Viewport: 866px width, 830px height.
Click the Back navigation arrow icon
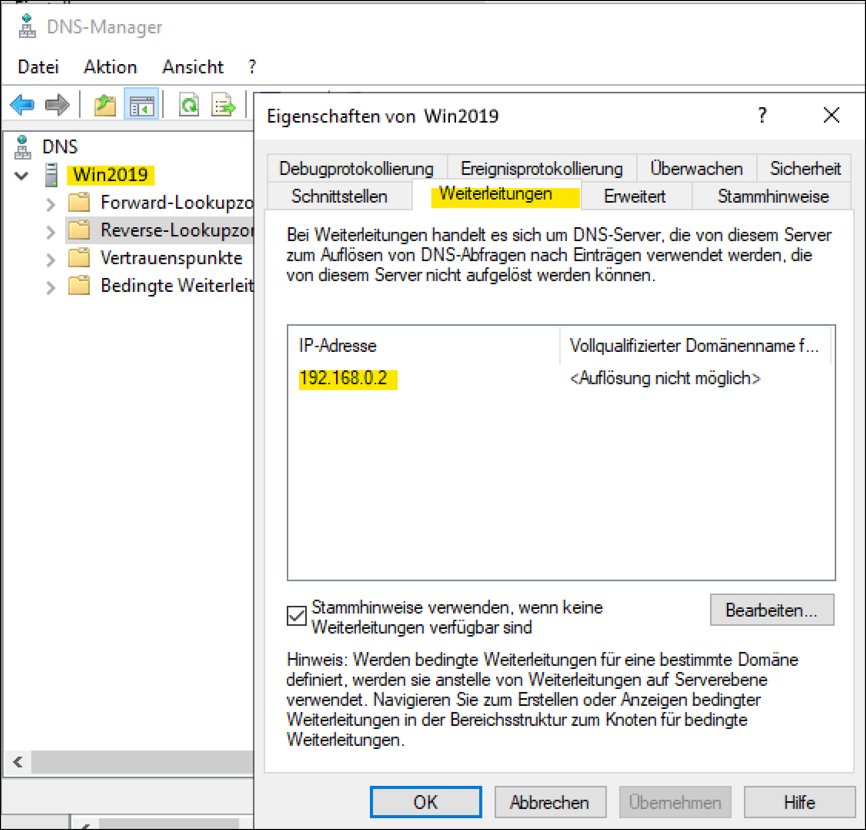22,104
